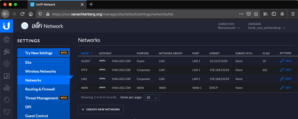Open Threat Management settings
The width and height of the screenshot is (298, 119).
coord(44,98)
